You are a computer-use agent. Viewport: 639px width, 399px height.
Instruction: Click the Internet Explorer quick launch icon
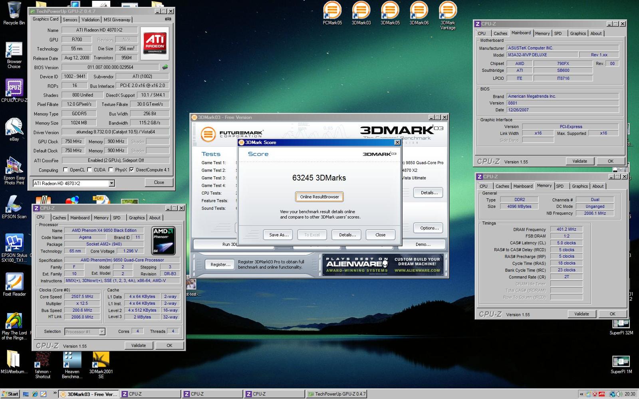coord(35,394)
